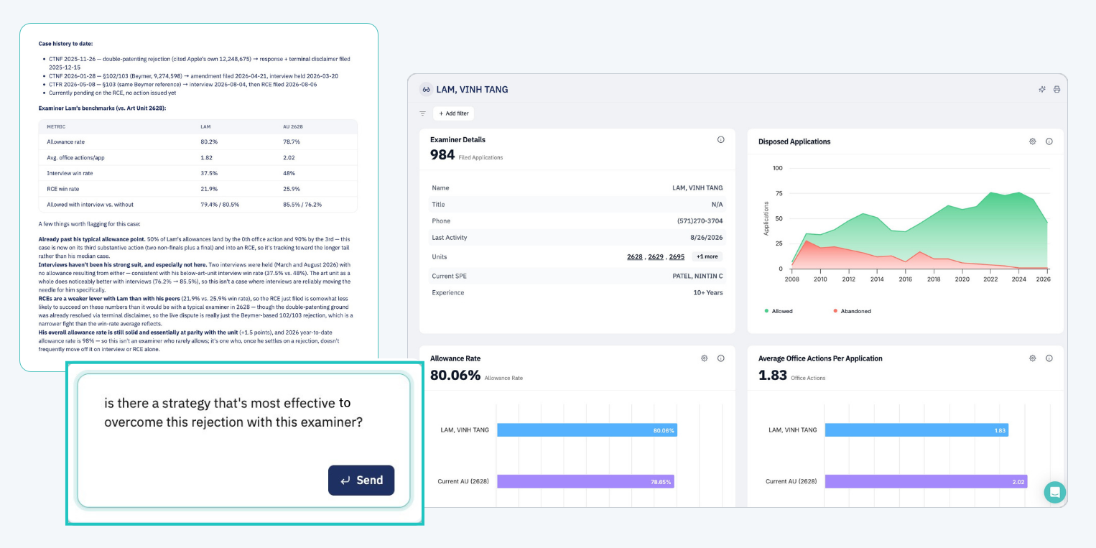1096x548 pixels.
Task: Click the Average Office Actions Per Application title
Action: 820,358
